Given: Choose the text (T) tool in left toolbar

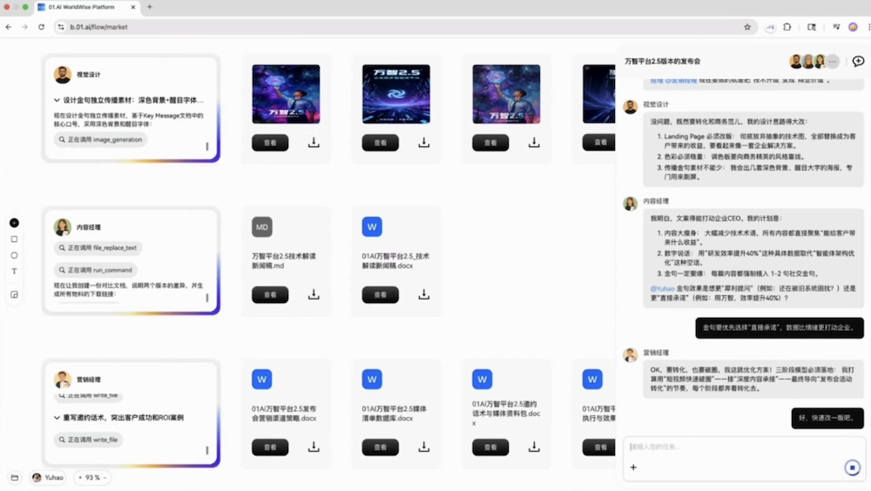Looking at the screenshot, I should point(14,272).
